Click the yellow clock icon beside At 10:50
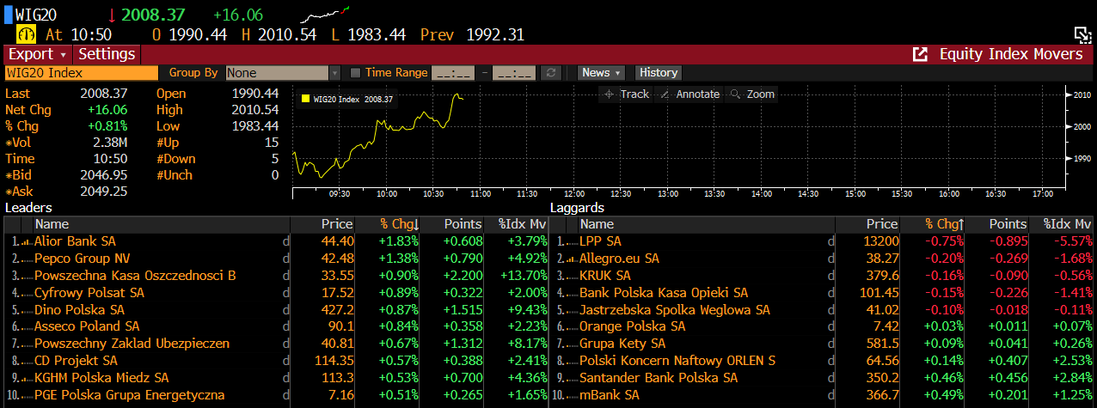 (25, 34)
